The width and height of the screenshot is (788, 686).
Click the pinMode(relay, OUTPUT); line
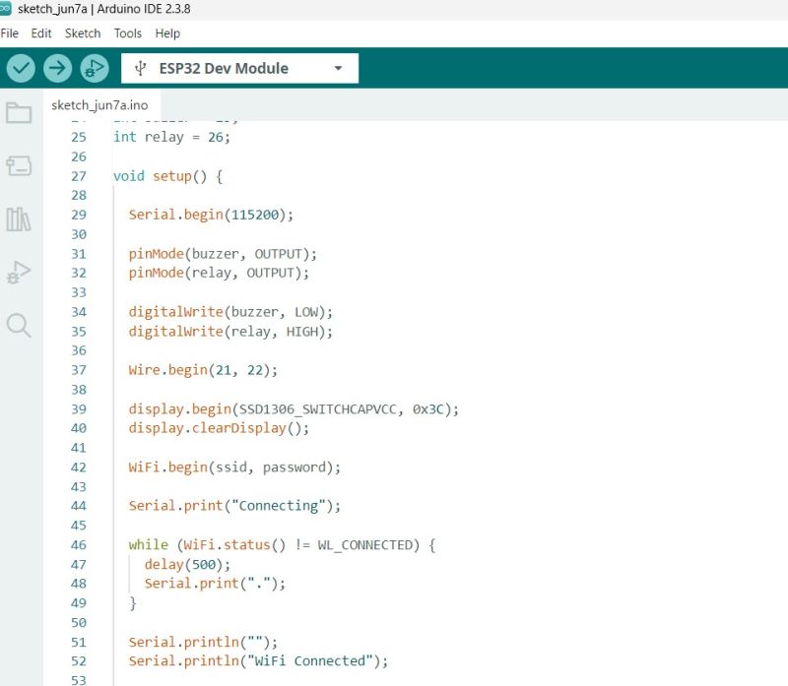pos(219,273)
